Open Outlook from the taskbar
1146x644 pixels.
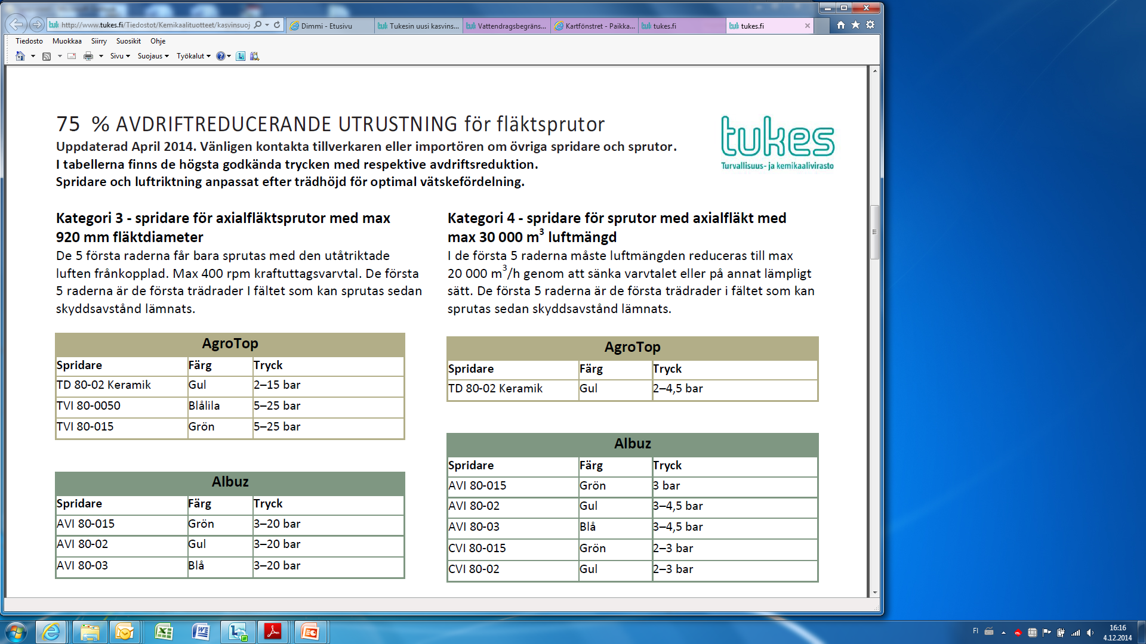pyautogui.click(x=125, y=632)
